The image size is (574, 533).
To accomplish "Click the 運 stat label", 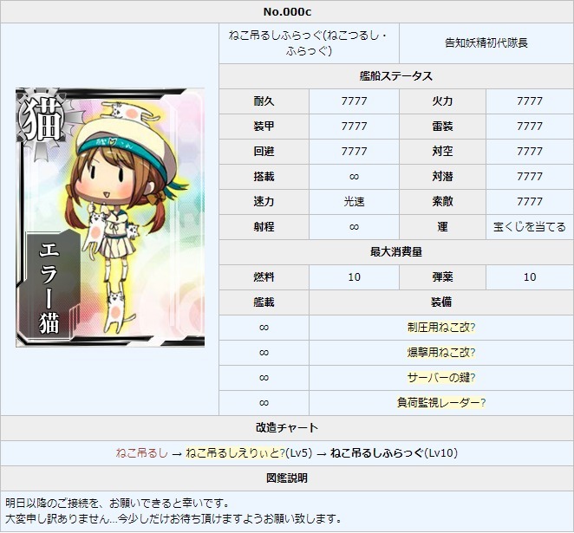I will tap(442, 226).
